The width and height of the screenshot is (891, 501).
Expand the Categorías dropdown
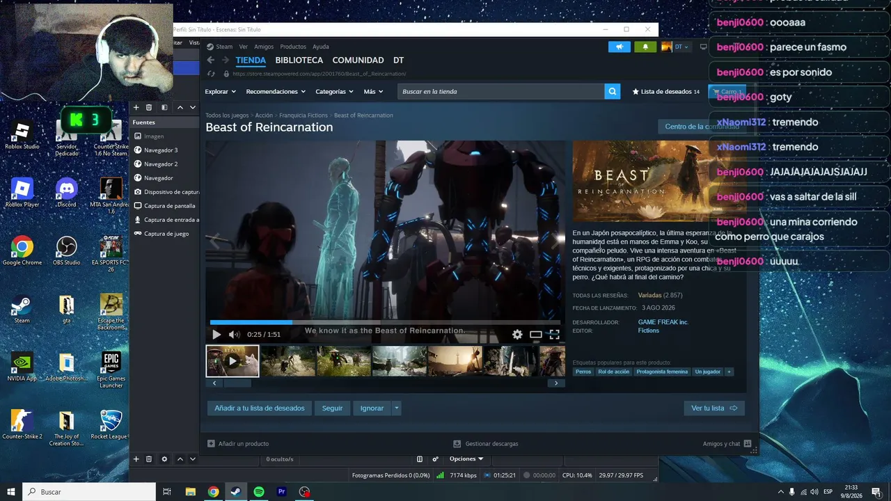click(334, 91)
